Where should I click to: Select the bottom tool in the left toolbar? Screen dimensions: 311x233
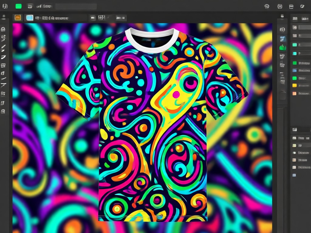coord(3,112)
